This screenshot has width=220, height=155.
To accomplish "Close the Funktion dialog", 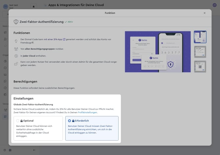I will (205, 13).
